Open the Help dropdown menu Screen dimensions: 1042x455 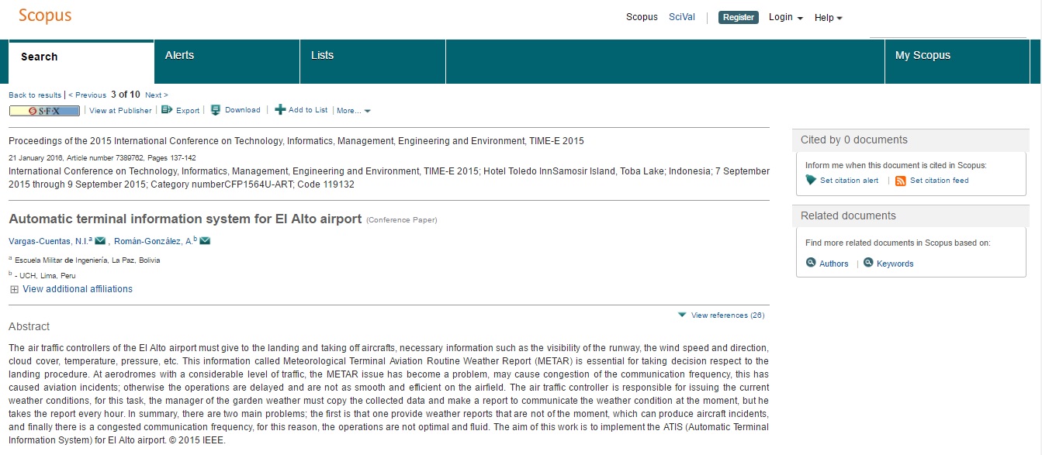[x=828, y=18]
